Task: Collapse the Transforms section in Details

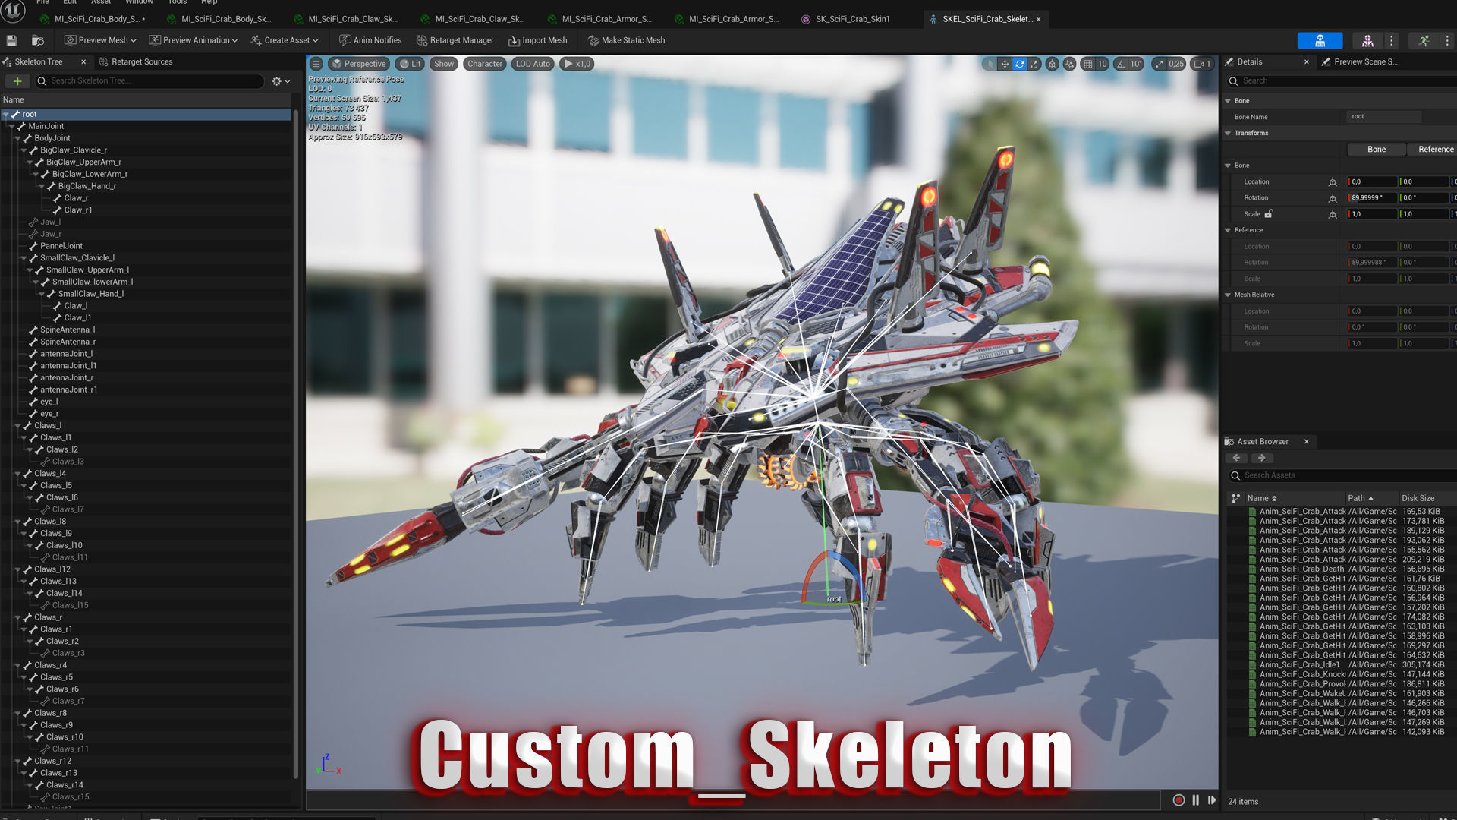Action: (1228, 133)
